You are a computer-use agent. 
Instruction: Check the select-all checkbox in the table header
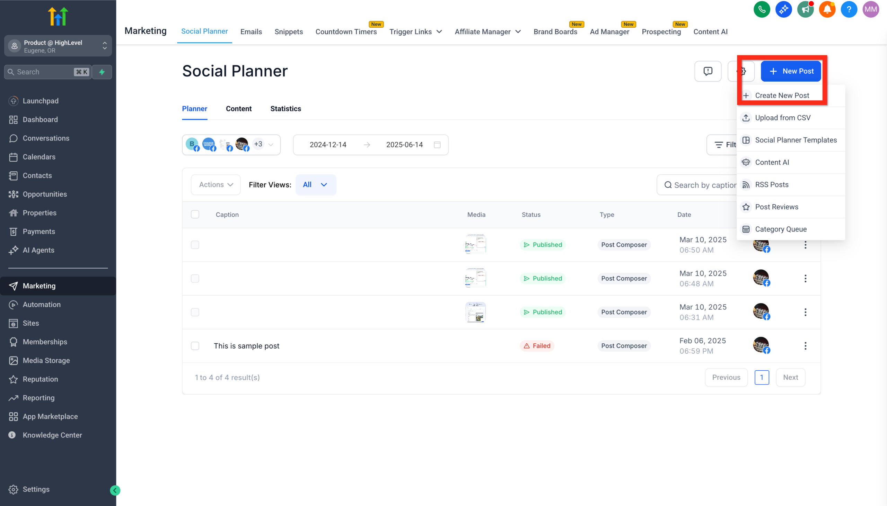[x=195, y=215]
